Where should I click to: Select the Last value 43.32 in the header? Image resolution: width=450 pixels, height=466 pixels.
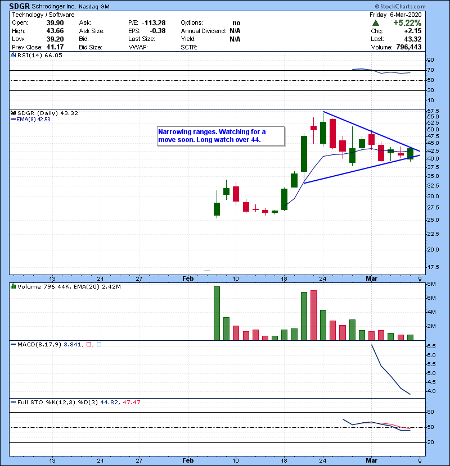point(413,39)
